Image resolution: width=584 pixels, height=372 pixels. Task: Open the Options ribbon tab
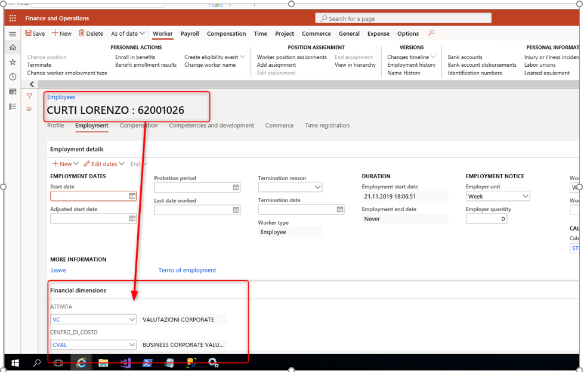coord(408,33)
